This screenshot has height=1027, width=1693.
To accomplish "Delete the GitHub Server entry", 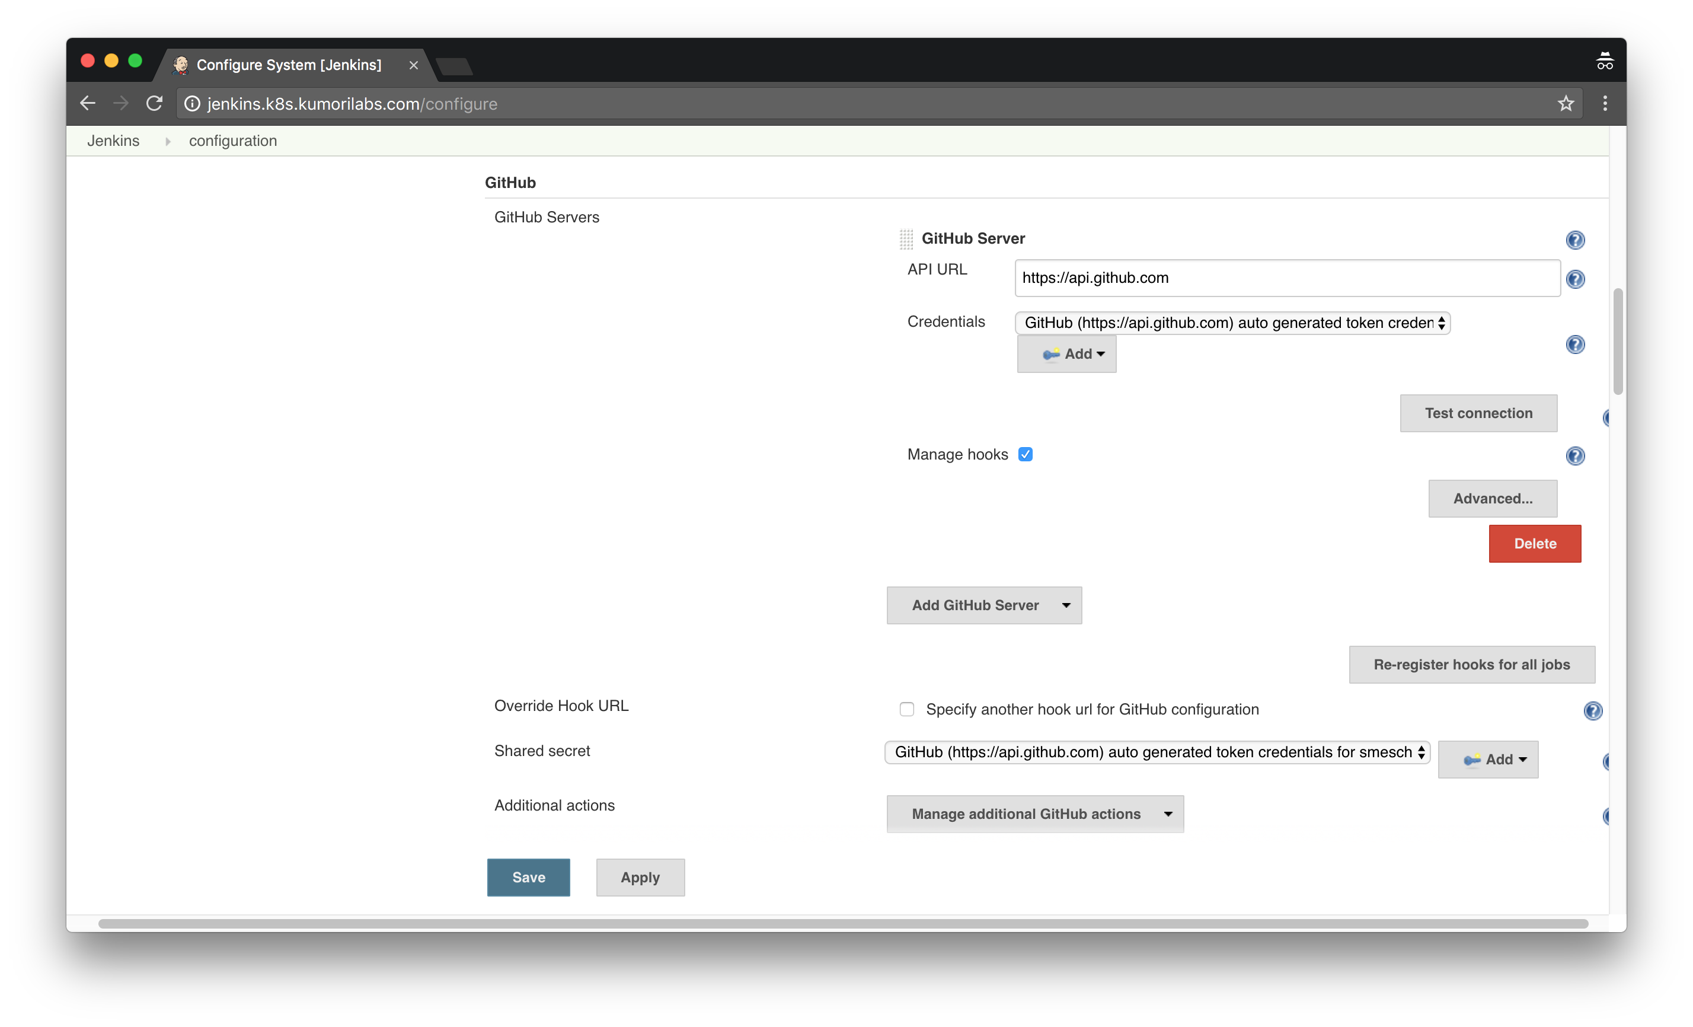I will 1534,544.
